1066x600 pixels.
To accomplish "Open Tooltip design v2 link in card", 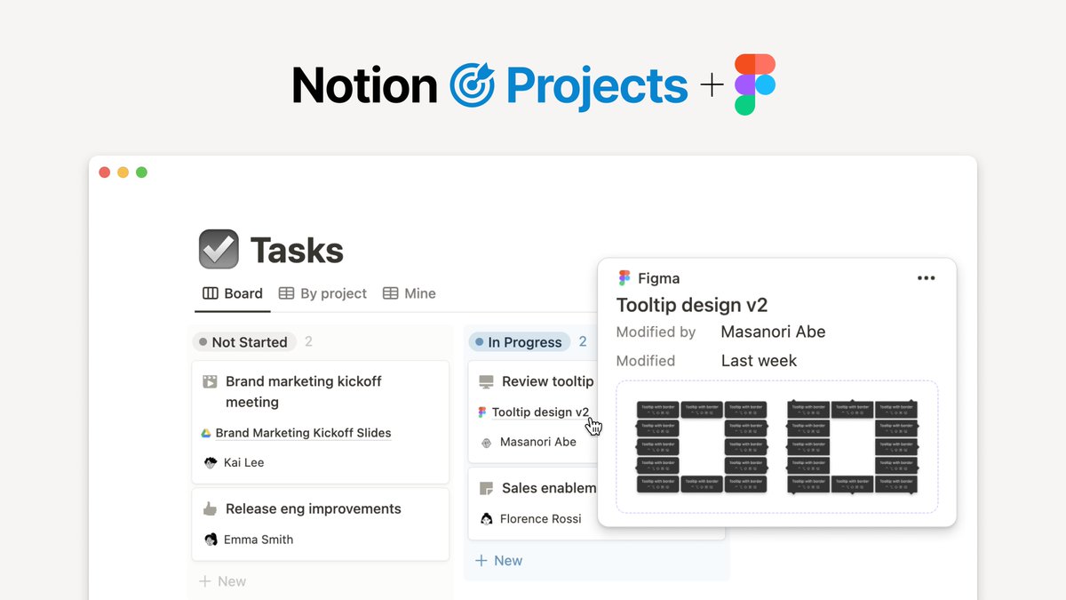I will point(540,412).
